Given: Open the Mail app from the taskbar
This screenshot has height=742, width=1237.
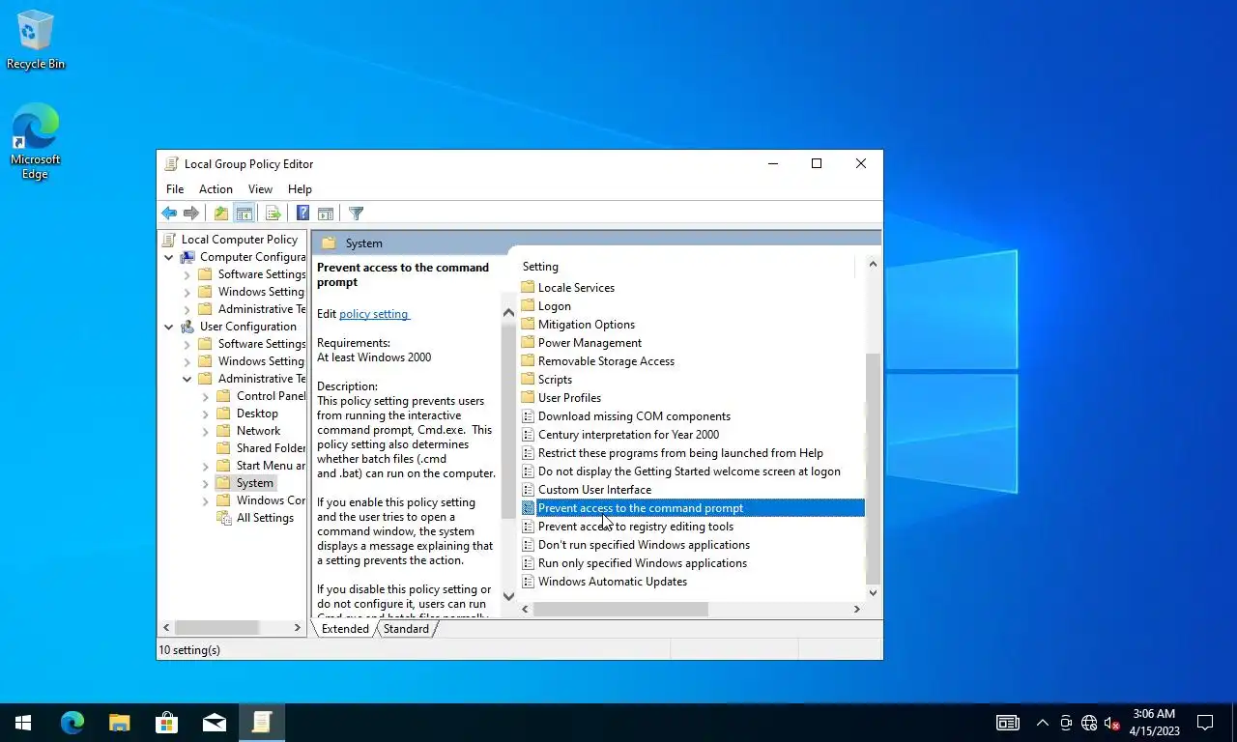Looking at the screenshot, I should coord(214,722).
